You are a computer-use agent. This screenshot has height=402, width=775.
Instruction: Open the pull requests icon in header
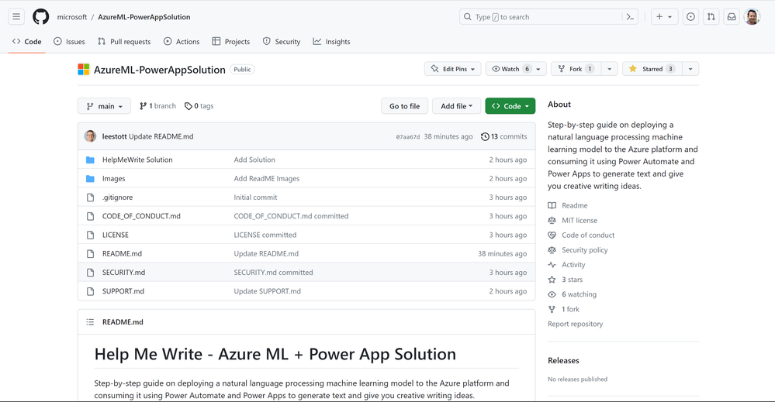pyautogui.click(x=711, y=17)
